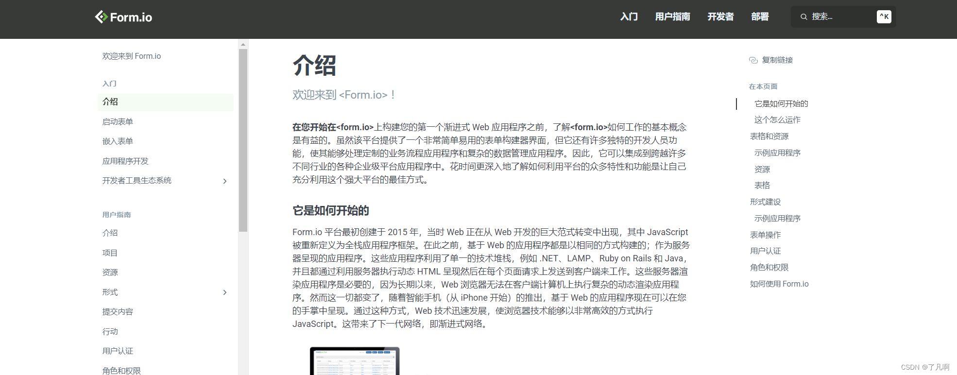This screenshot has width=957, height=375.
Task: Click 在本页面 outline header
Action: [x=763, y=86]
